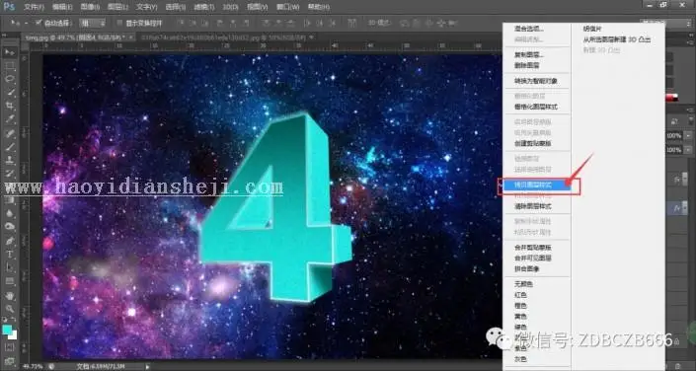Click the white background color swatch
Screen dimensions: 696x371
pos(13,335)
